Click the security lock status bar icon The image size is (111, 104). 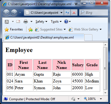coord(73,99)
